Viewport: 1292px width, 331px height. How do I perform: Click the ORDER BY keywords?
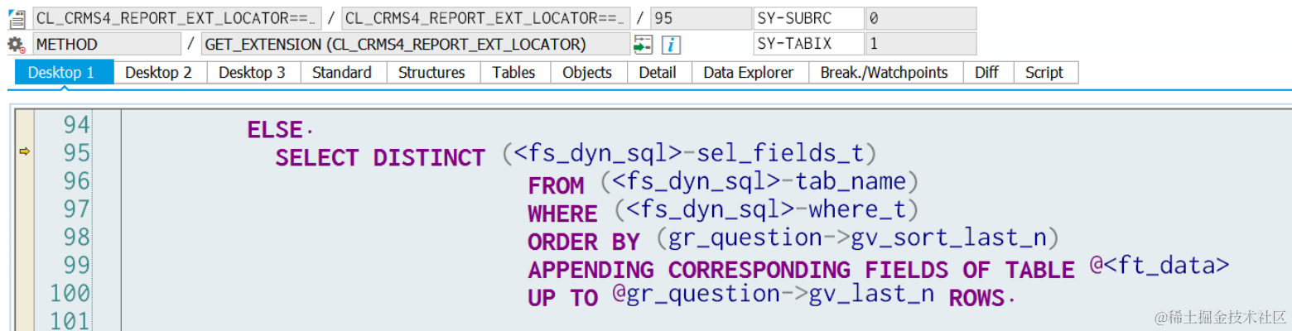[584, 242]
